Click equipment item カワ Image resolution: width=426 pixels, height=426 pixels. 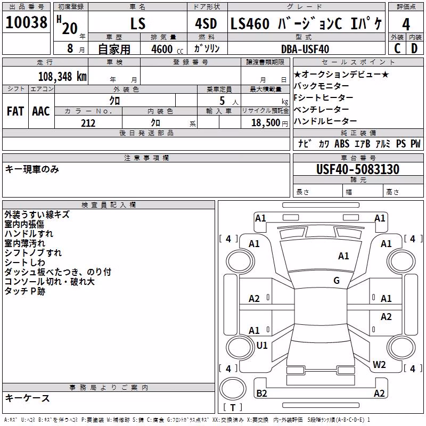click(x=324, y=144)
